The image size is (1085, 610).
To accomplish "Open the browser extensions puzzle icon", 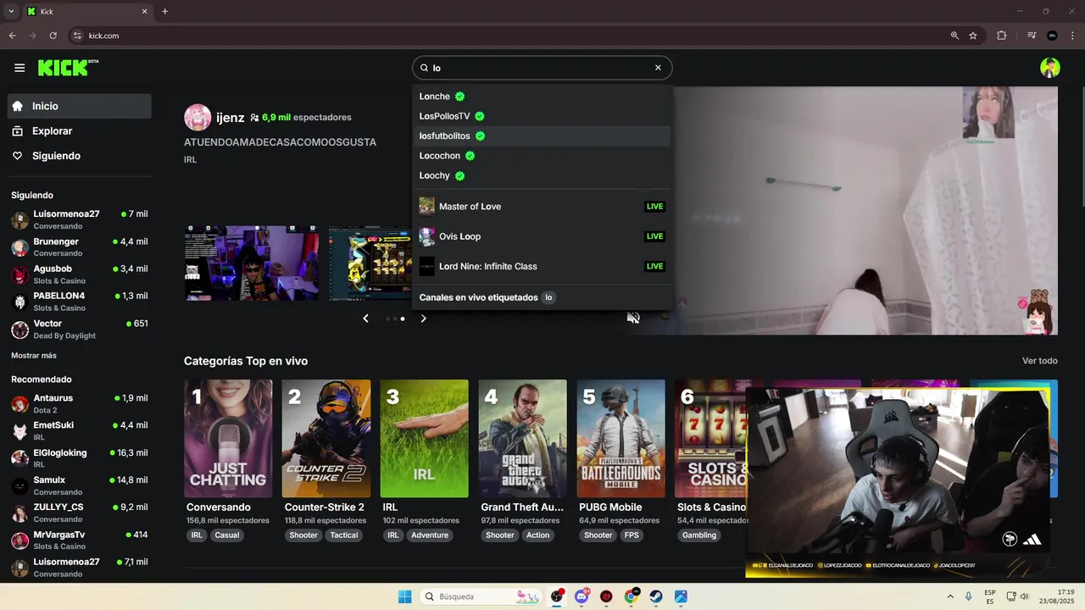I will [x=1002, y=36].
